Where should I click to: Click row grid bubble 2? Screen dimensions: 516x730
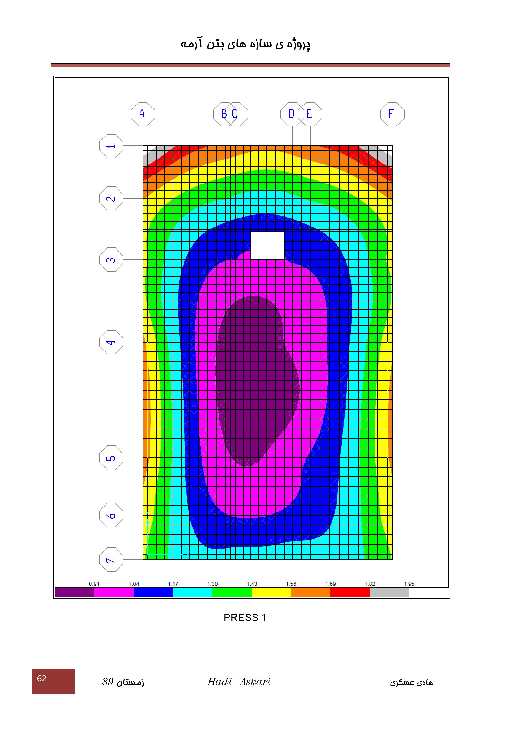(111, 198)
